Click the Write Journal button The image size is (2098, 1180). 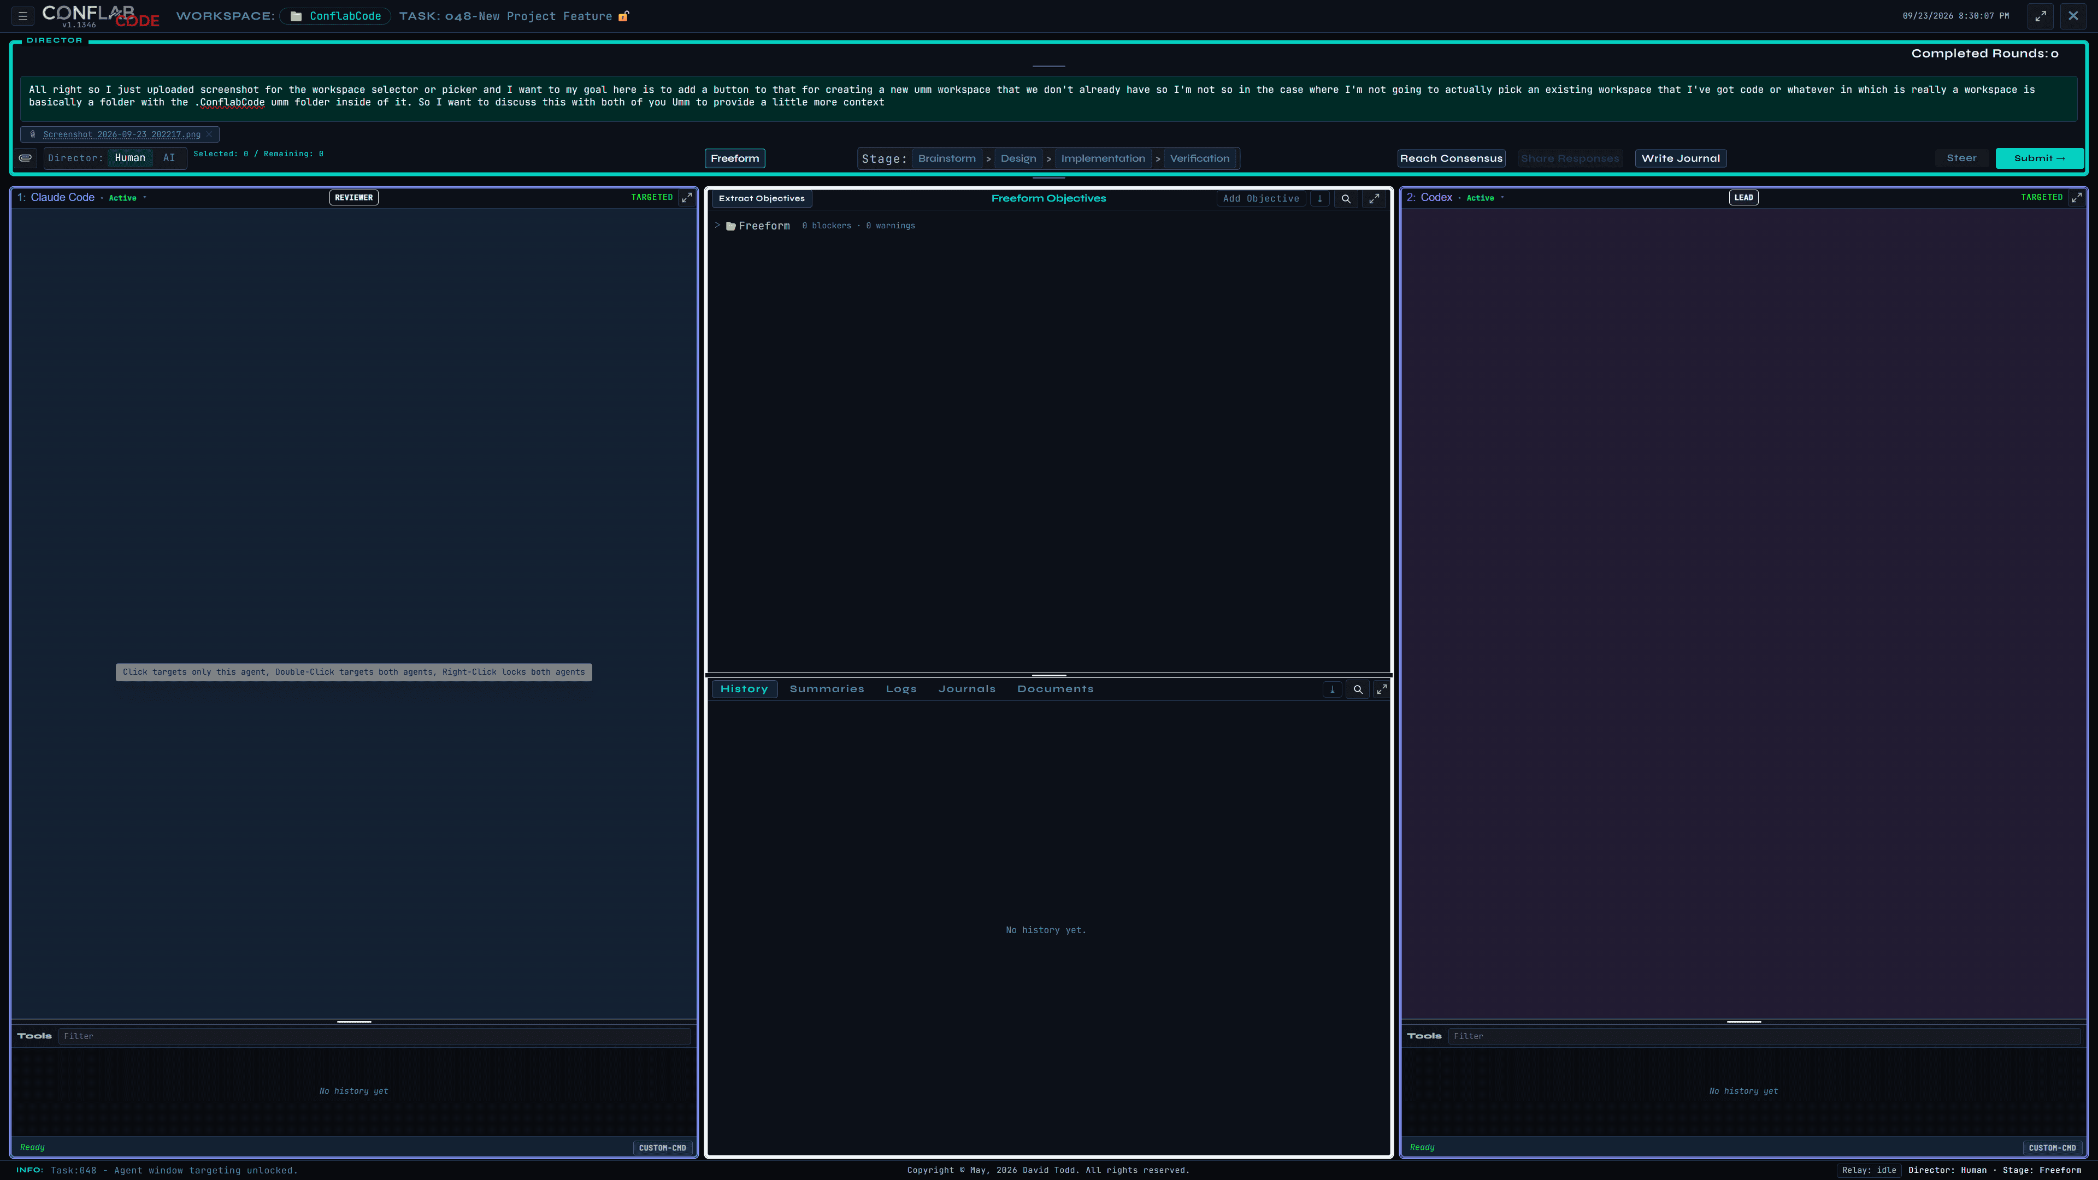pyautogui.click(x=1680, y=159)
